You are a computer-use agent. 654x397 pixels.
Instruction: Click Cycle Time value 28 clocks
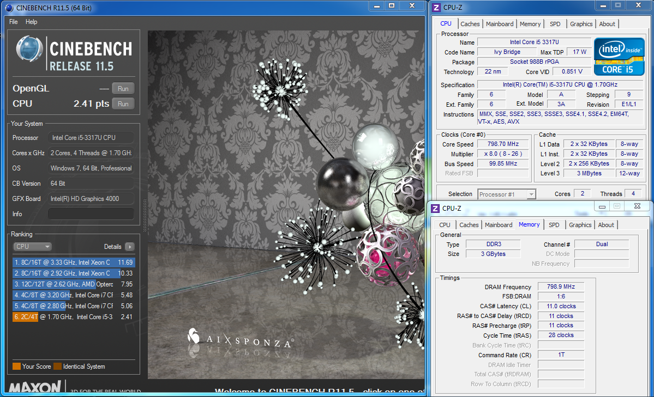(x=561, y=335)
